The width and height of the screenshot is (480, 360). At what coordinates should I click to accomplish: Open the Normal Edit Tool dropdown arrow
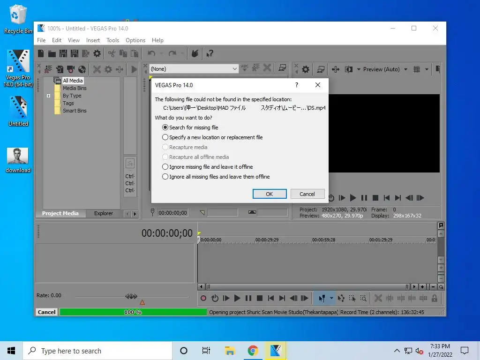(331, 298)
